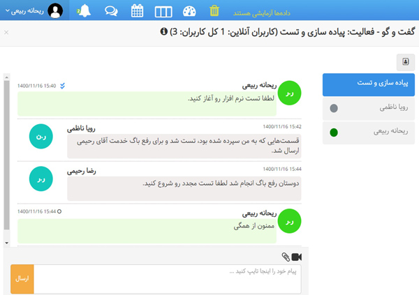
Task: Select the پیاده سازی و تست chat room
Action: click(x=369, y=84)
